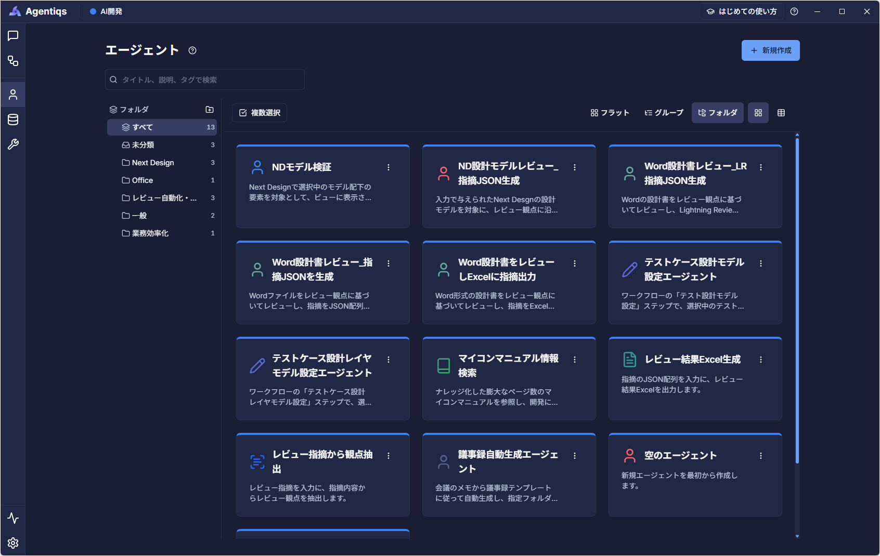The width and height of the screenshot is (880, 556).
Task: Open はじめての使い方 guide
Action: (x=742, y=11)
